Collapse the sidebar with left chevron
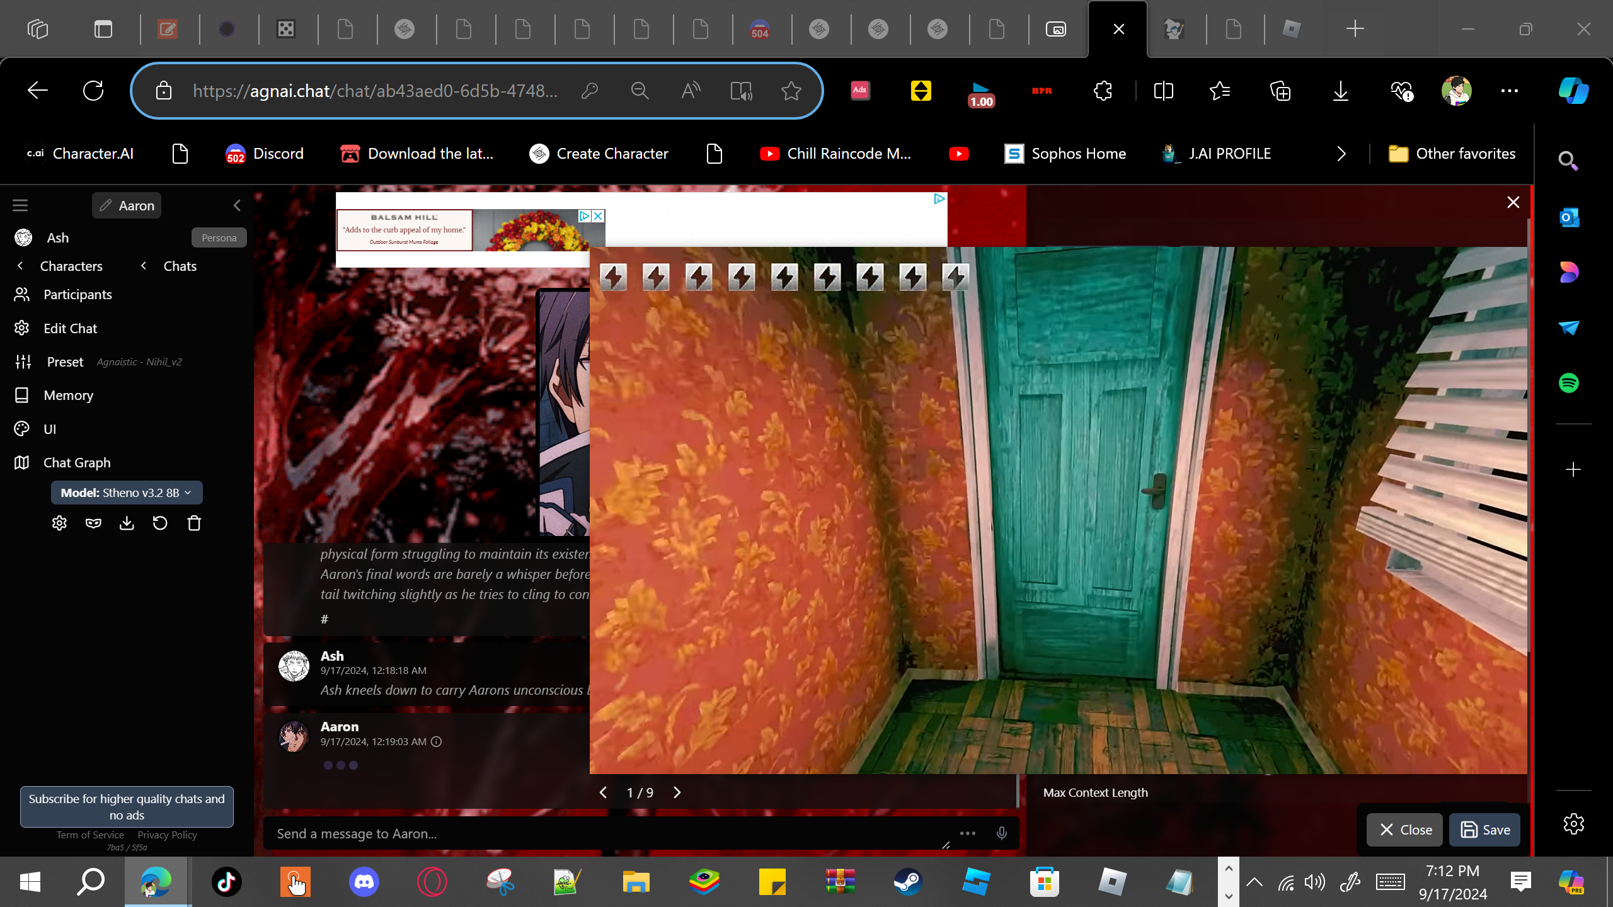The width and height of the screenshot is (1613, 907). [237, 205]
